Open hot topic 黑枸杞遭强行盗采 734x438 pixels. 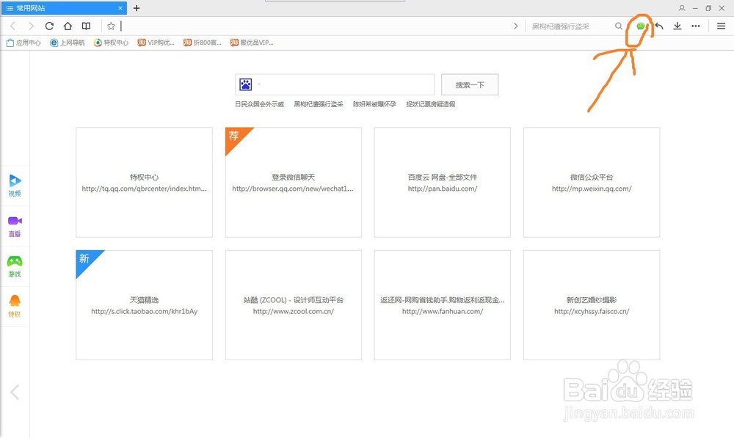click(319, 104)
